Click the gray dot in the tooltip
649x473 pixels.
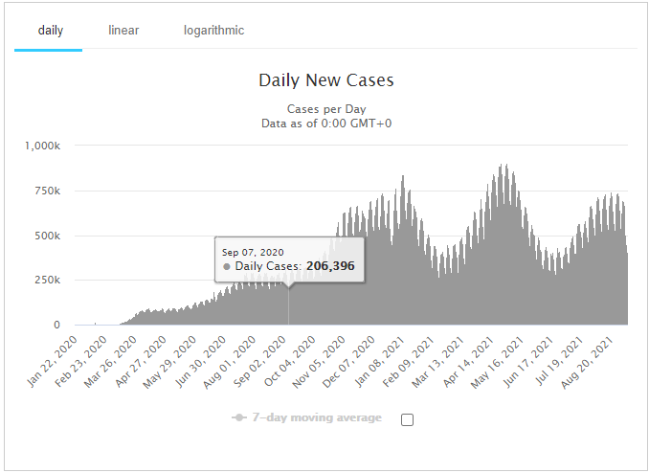(x=227, y=265)
